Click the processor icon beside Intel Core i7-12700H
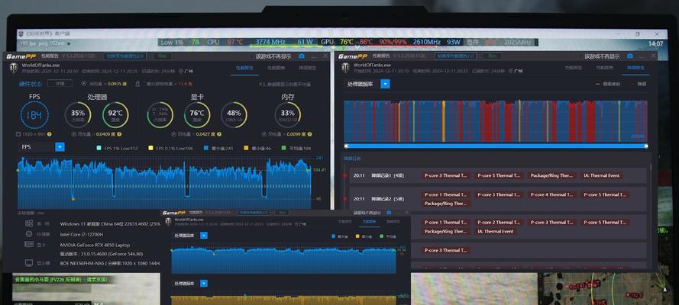 (29, 234)
